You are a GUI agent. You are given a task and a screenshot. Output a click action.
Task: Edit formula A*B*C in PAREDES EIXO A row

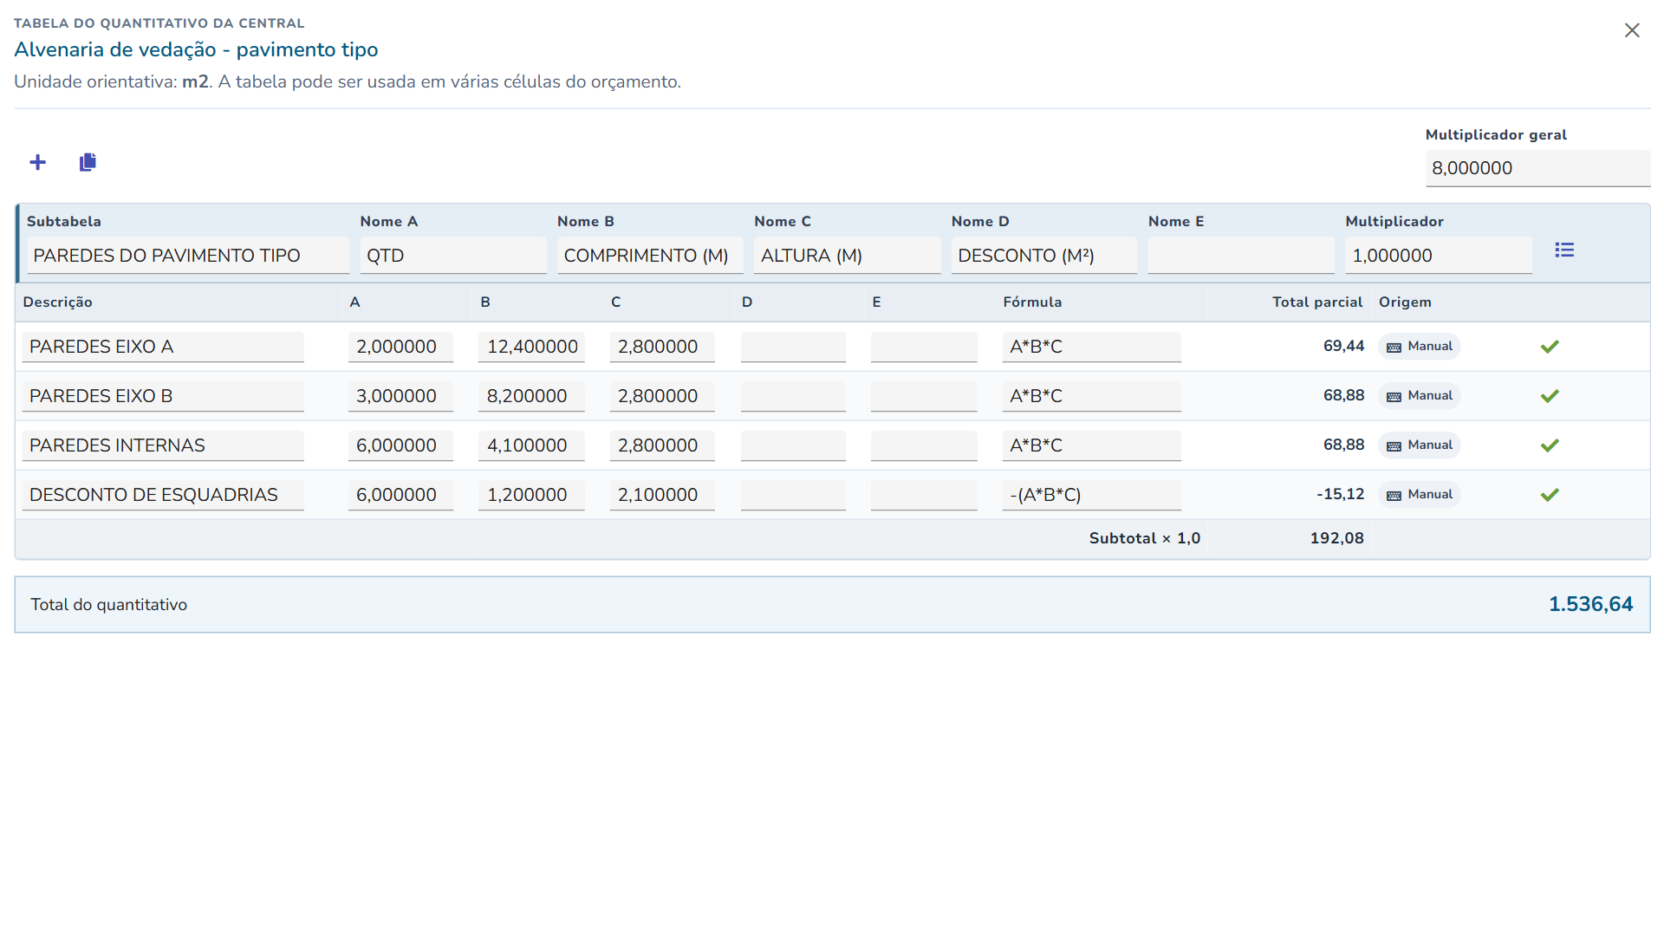click(1092, 347)
